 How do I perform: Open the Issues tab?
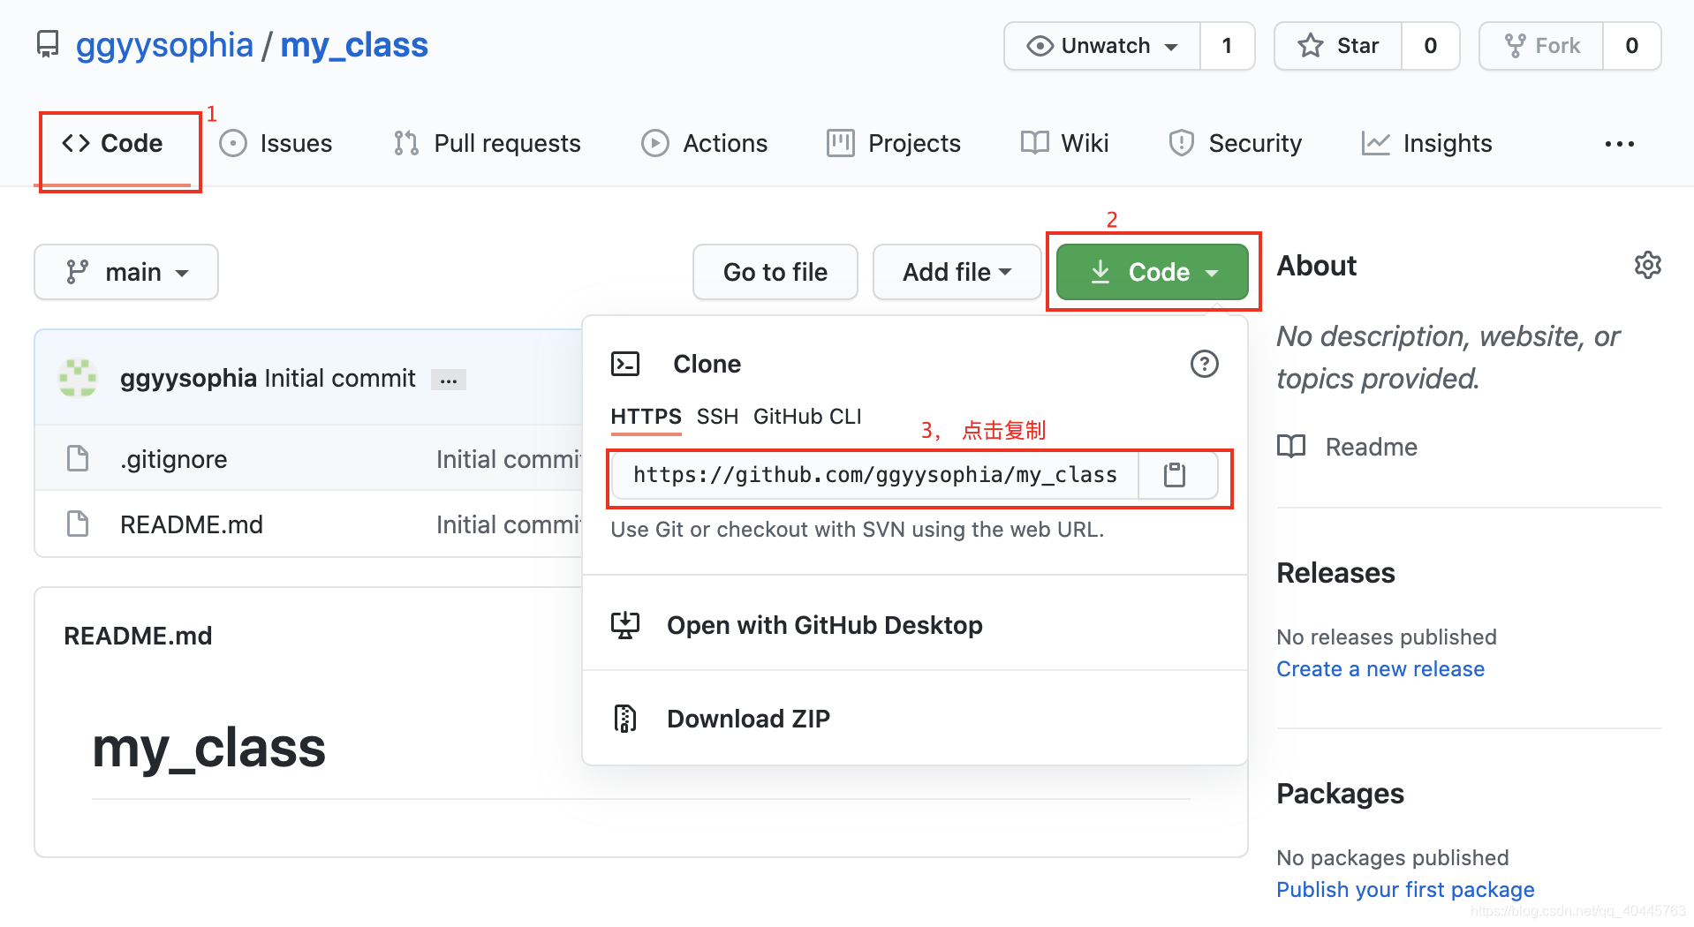[276, 143]
